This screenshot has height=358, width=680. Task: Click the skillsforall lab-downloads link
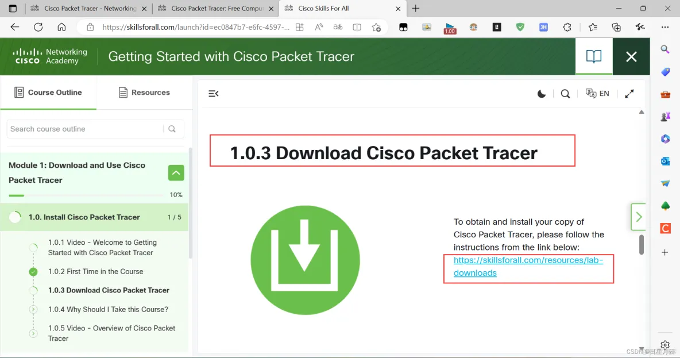tap(528, 267)
